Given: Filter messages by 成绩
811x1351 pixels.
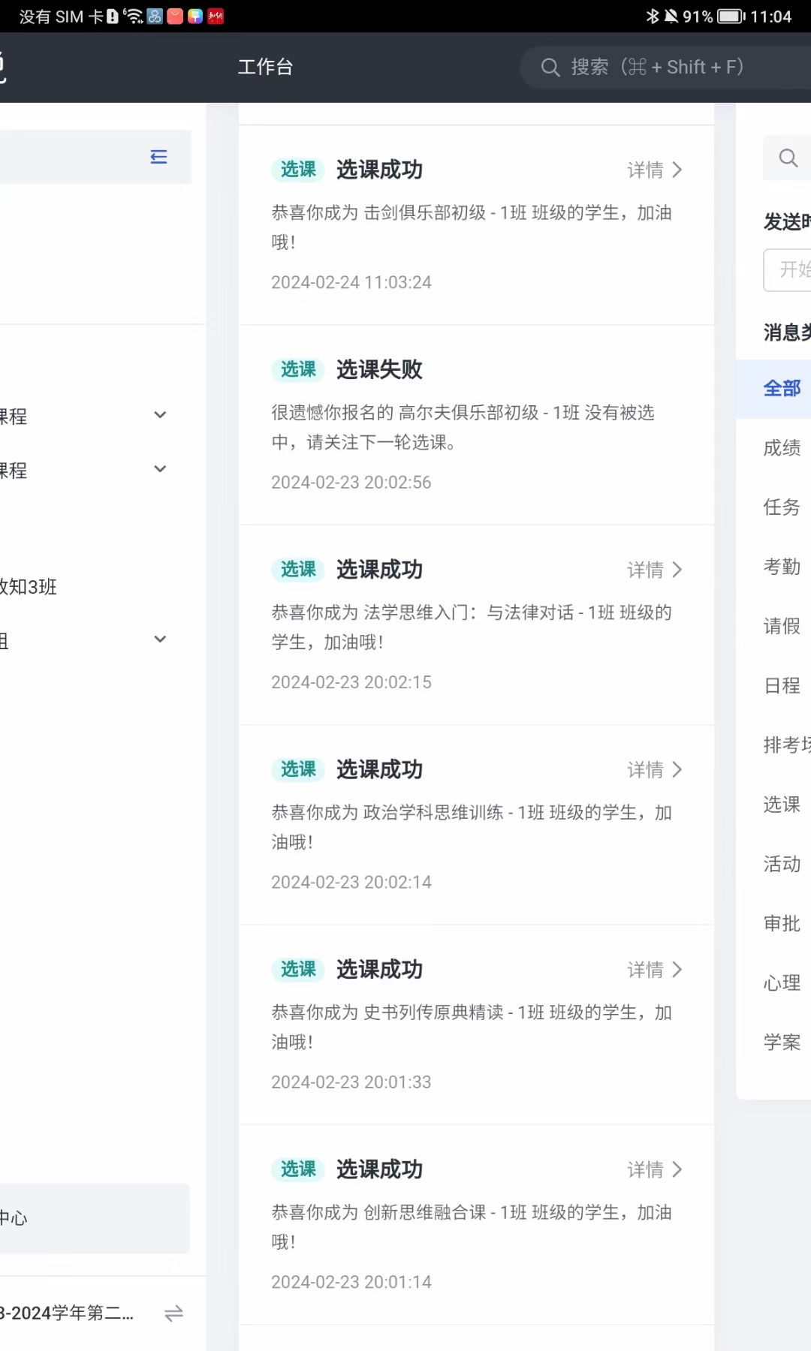Looking at the screenshot, I should 782,448.
